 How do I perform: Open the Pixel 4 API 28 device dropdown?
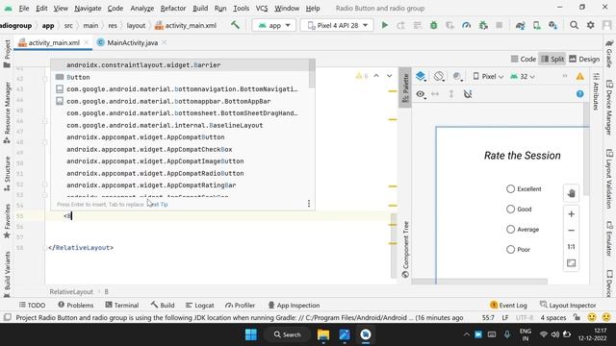click(337, 25)
